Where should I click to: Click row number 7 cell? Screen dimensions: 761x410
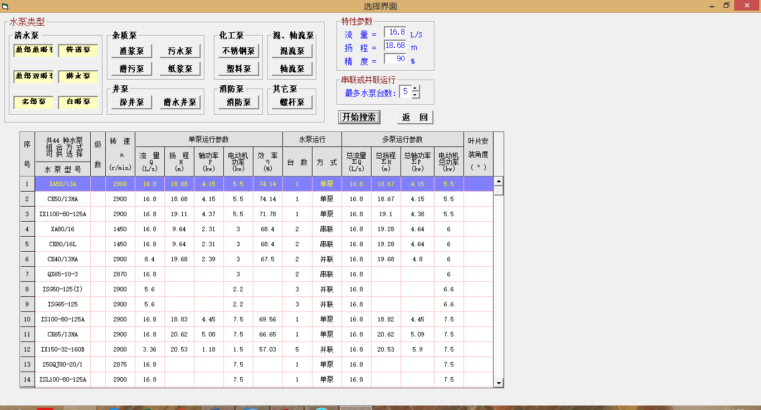pos(27,274)
